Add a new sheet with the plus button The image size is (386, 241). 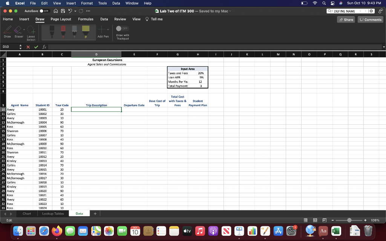(95, 213)
